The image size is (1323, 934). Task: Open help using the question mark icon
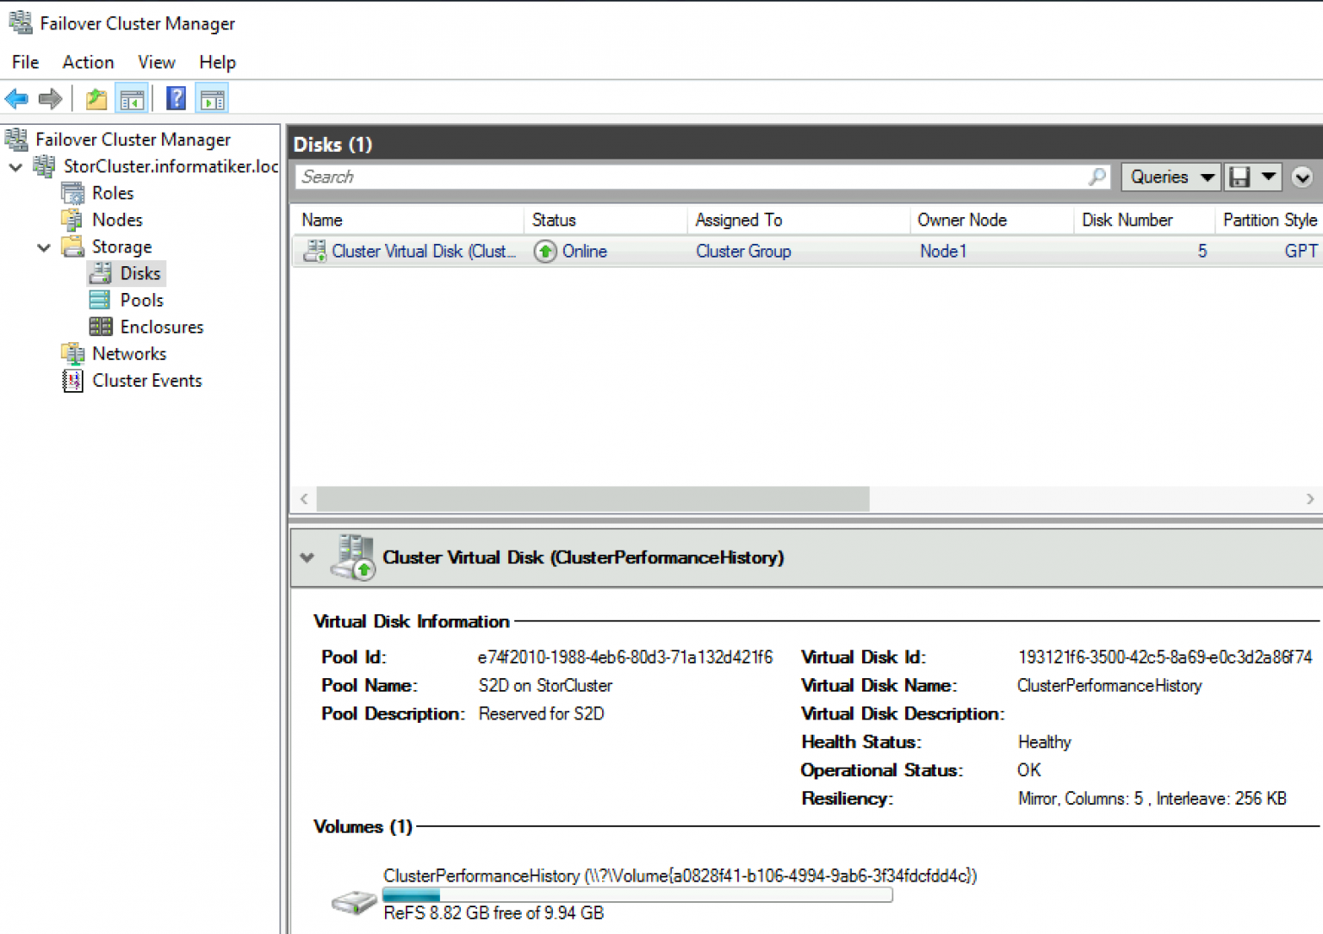[176, 97]
